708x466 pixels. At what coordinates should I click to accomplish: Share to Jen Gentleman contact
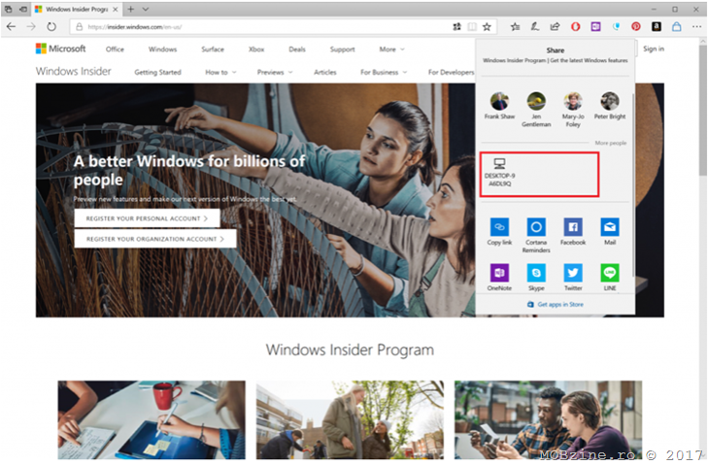(536, 110)
